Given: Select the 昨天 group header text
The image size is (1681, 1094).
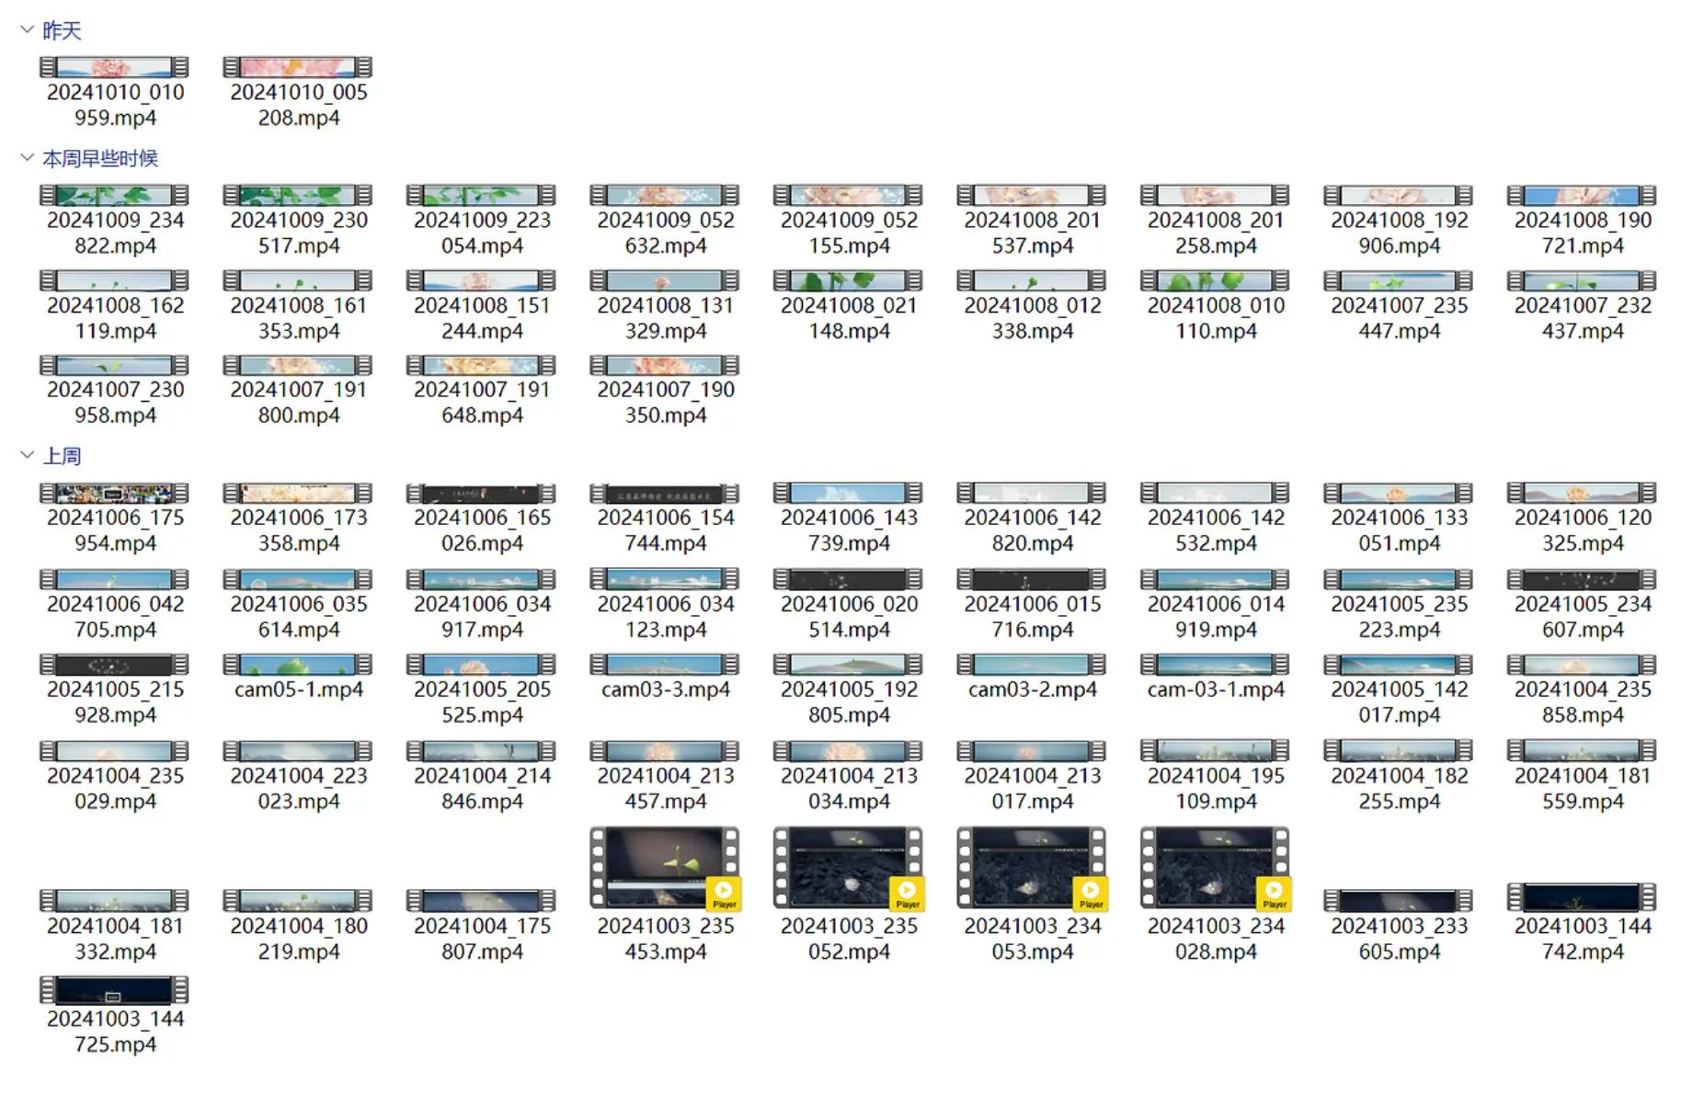Looking at the screenshot, I should tap(62, 30).
